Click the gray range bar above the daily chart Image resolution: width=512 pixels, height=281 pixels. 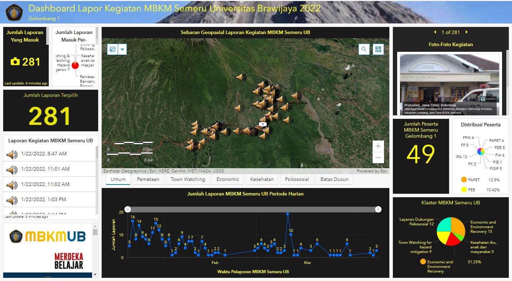pyautogui.click(x=253, y=209)
